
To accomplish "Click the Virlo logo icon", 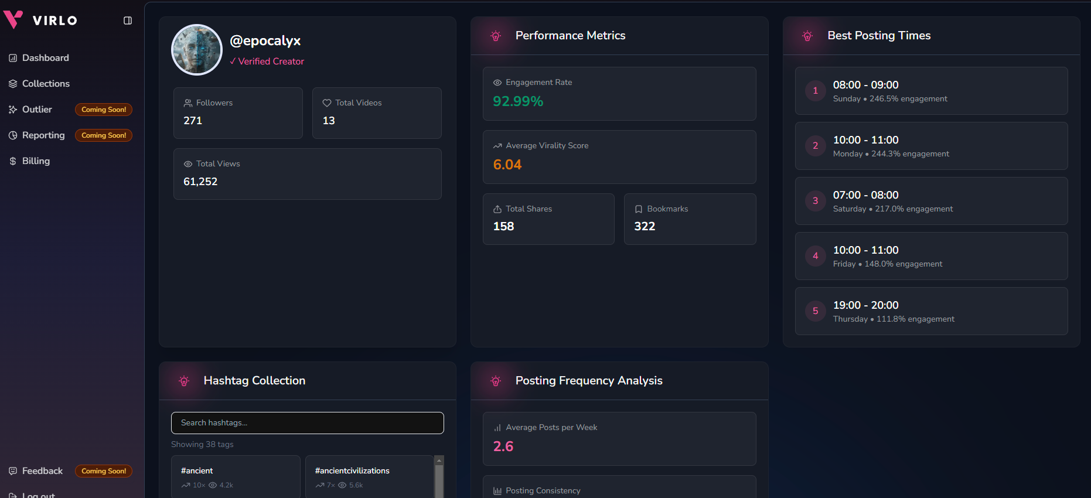I will pyautogui.click(x=13, y=20).
